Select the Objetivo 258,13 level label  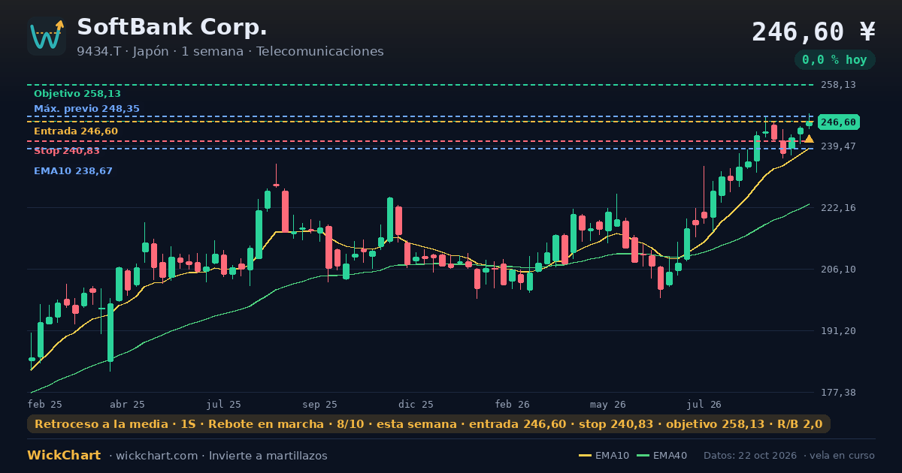click(x=77, y=94)
